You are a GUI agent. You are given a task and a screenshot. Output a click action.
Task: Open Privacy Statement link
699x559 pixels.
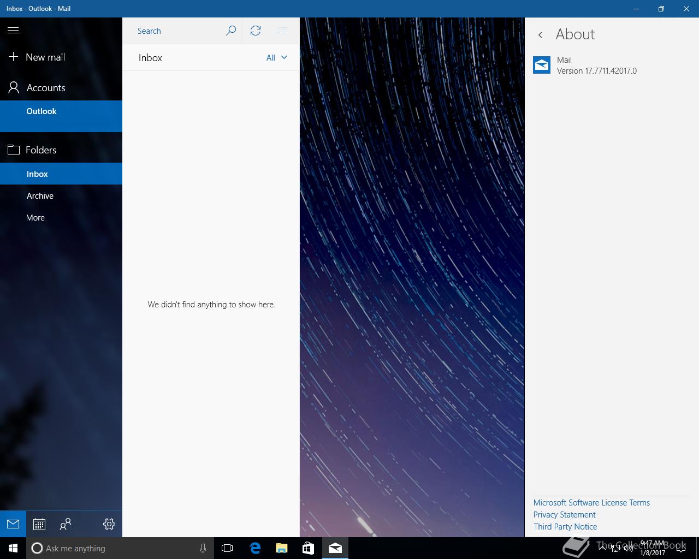[x=565, y=515]
